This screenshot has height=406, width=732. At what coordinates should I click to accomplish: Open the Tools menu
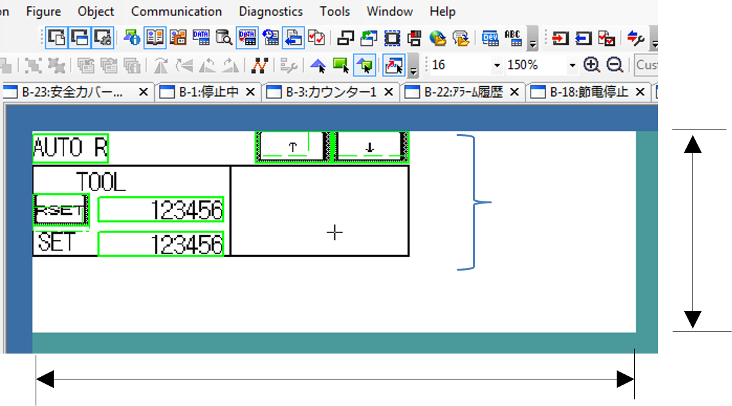(x=335, y=11)
